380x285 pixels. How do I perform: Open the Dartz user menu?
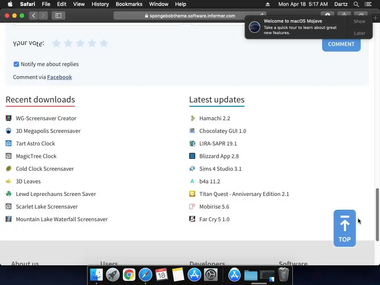coord(341,4)
